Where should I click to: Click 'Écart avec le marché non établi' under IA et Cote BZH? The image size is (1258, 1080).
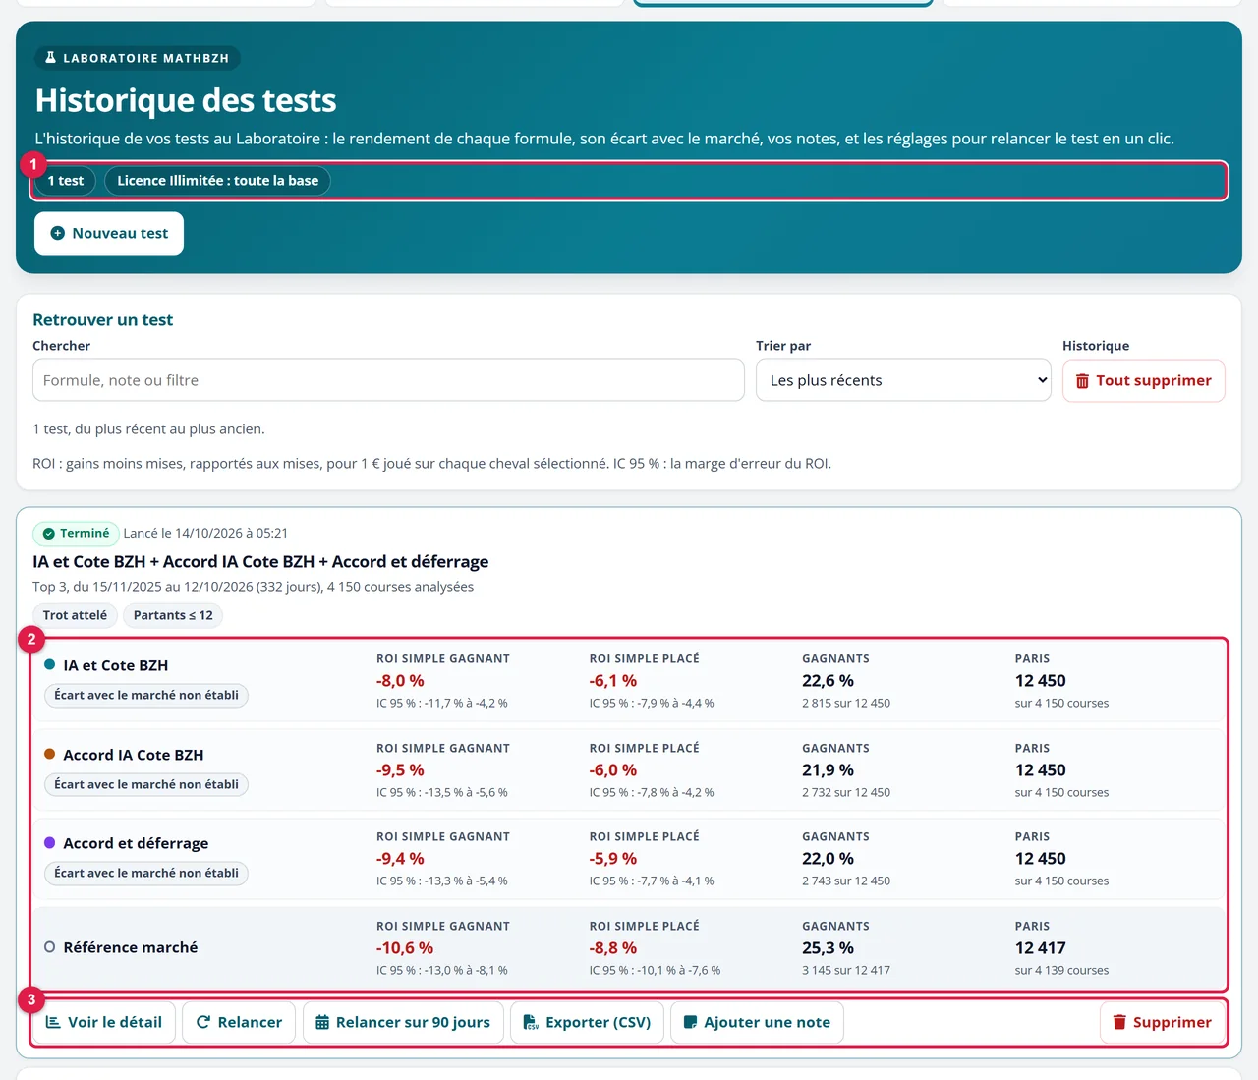click(146, 696)
